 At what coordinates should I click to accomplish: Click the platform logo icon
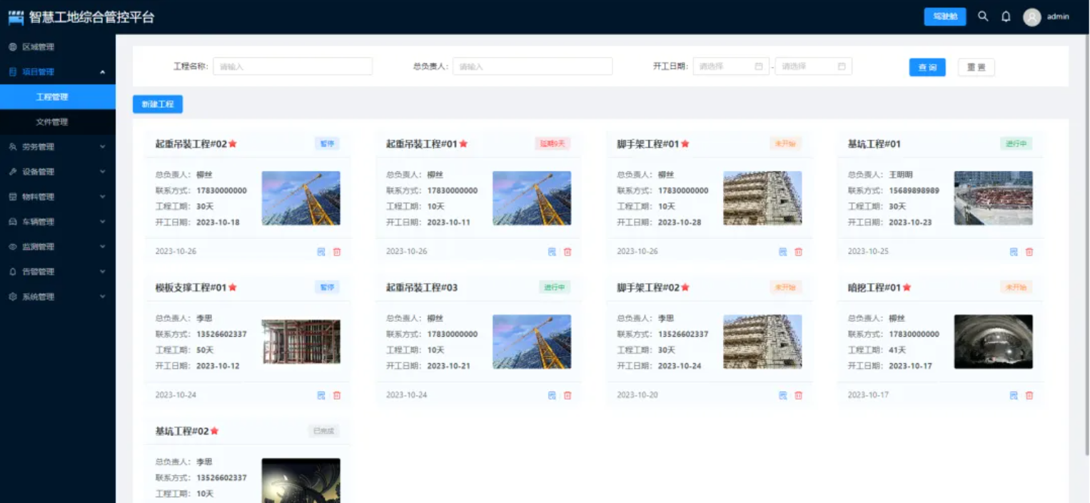click(x=16, y=18)
